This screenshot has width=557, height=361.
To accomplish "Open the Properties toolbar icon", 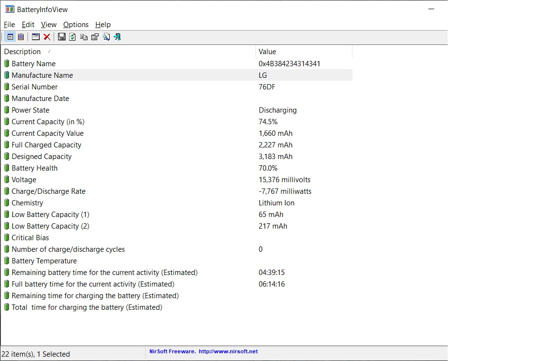I will point(95,37).
